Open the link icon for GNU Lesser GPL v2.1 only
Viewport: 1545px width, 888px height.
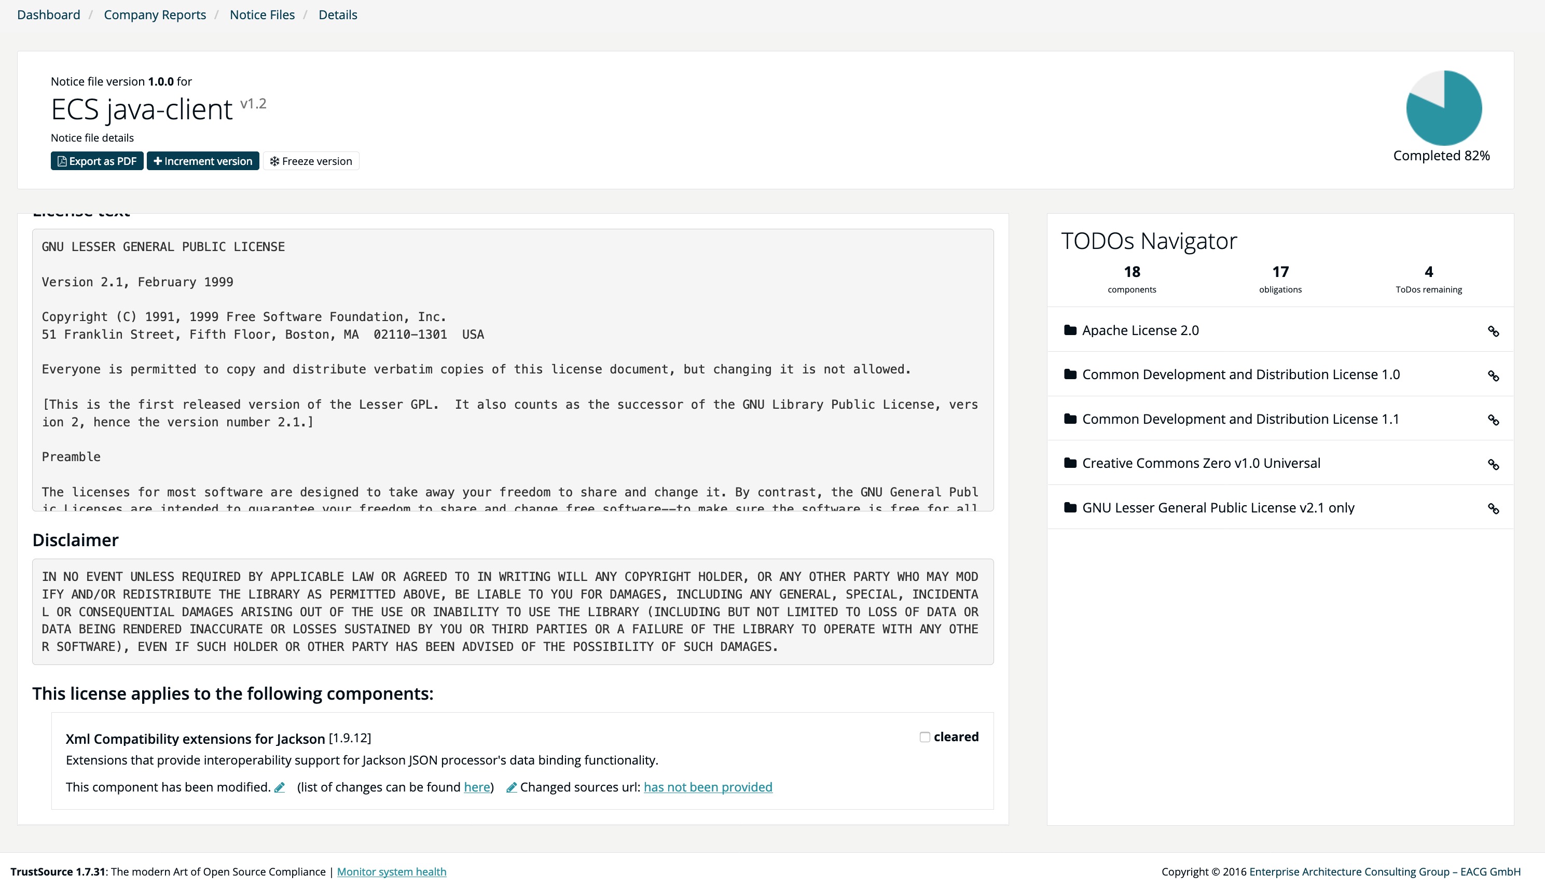click(1493, 509)
